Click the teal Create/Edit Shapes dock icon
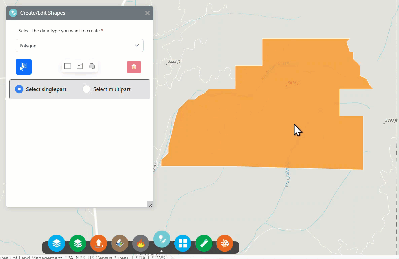This screenshot has height=259, width=399. tap(162, 239)
